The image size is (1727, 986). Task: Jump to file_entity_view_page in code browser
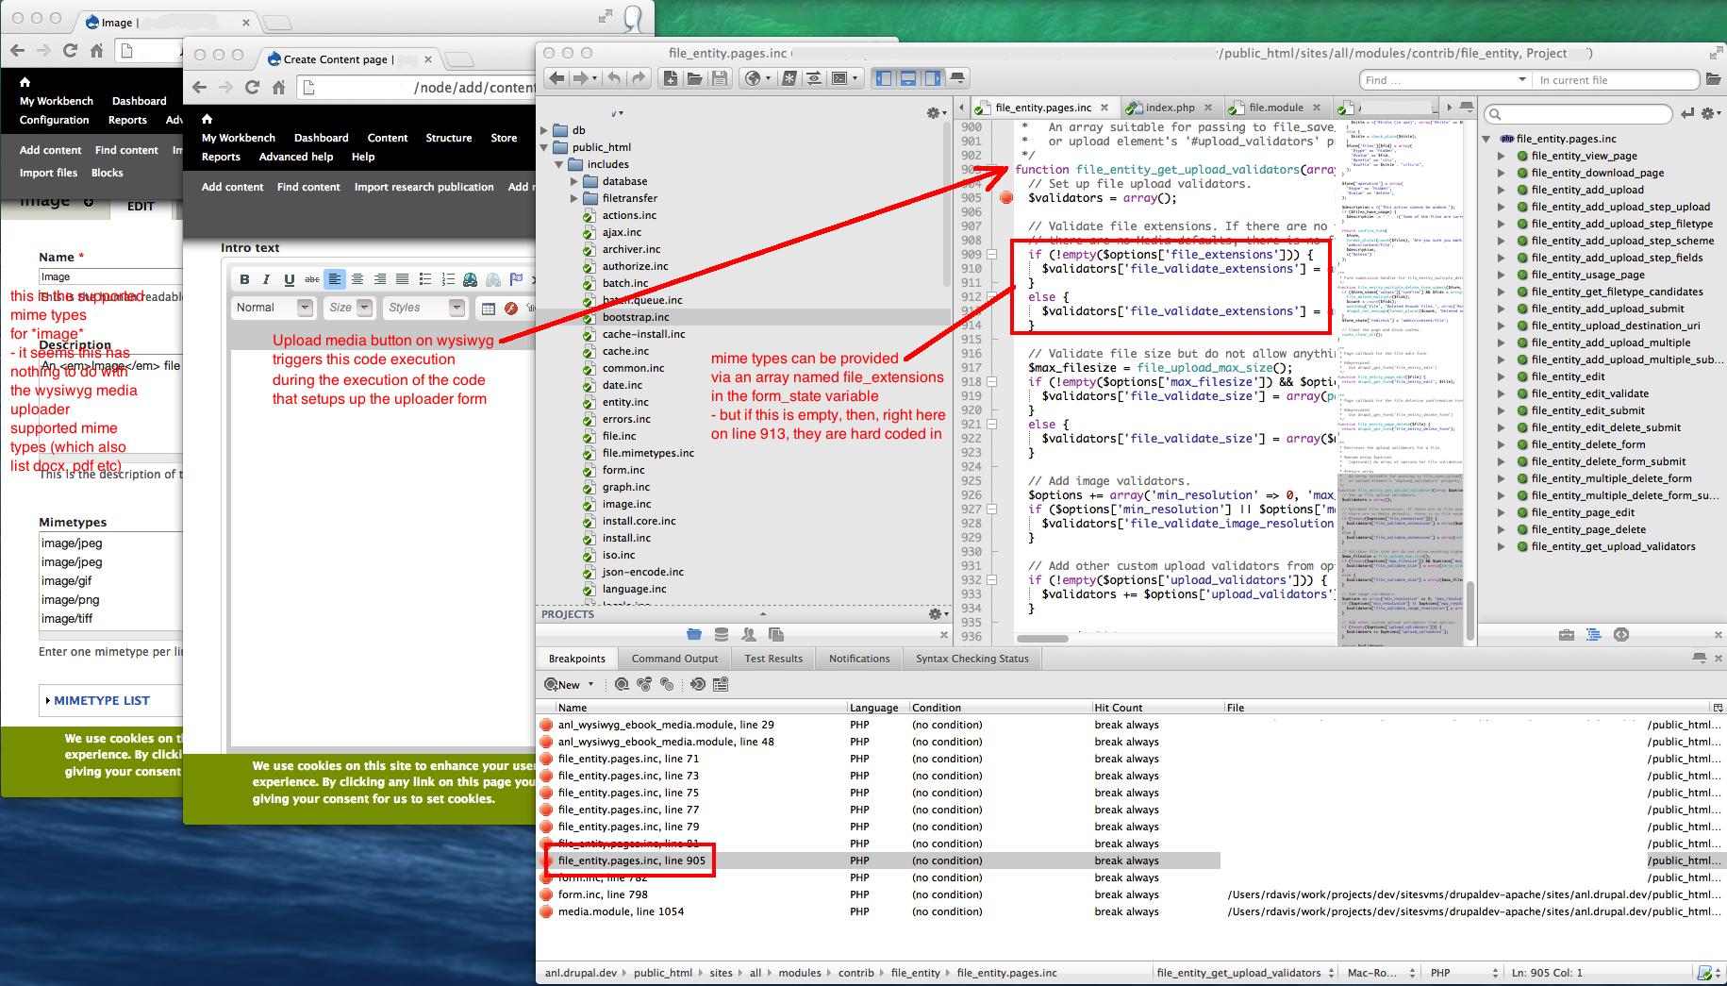point(1584,156)
